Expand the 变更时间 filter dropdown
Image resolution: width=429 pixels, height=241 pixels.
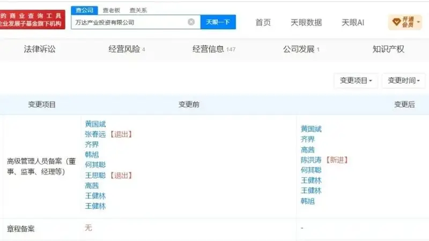coord(404,80)
